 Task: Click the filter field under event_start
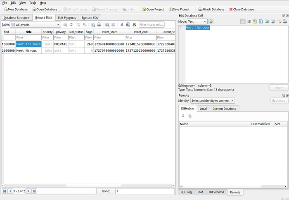click(x=109, y=38)
